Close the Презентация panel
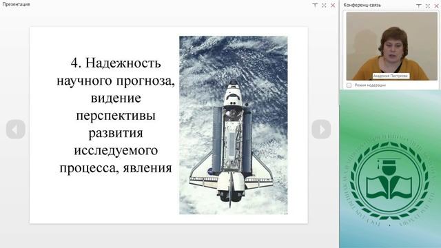 coord(333,6)
